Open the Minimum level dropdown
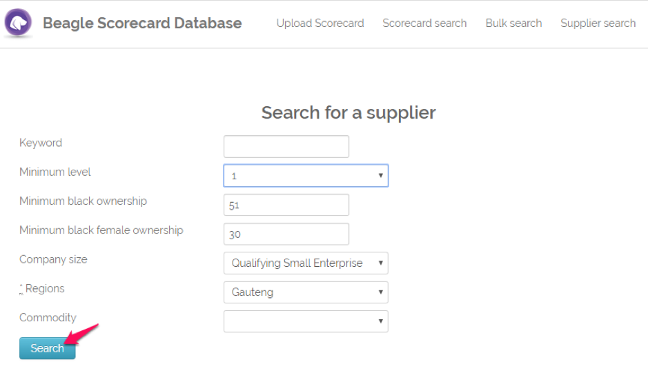Image resolution: width=648 pixels, height=382 pixels. point(306,176)
